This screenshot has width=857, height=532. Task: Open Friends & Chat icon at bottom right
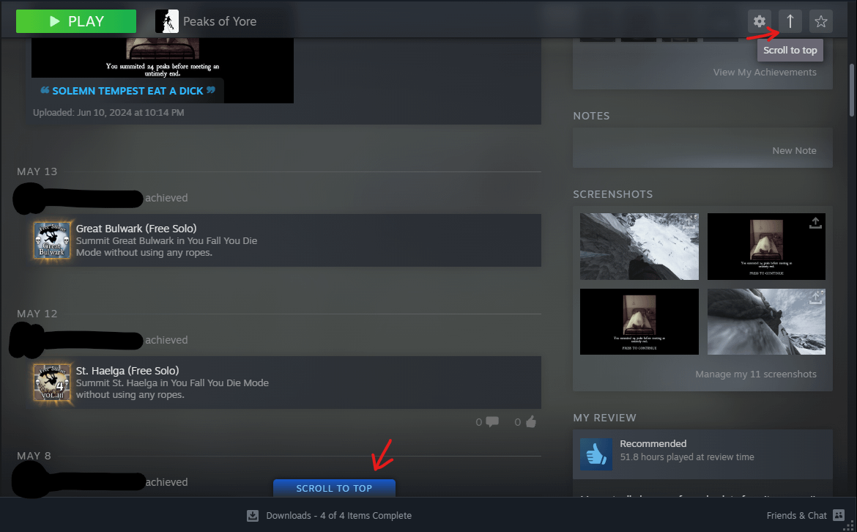(839, 515)
